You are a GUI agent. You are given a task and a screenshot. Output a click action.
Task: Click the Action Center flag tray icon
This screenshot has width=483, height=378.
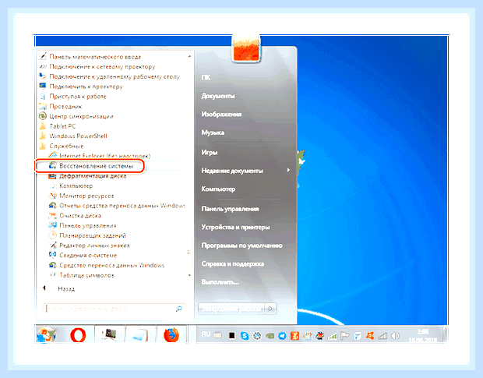coord(344,336)
